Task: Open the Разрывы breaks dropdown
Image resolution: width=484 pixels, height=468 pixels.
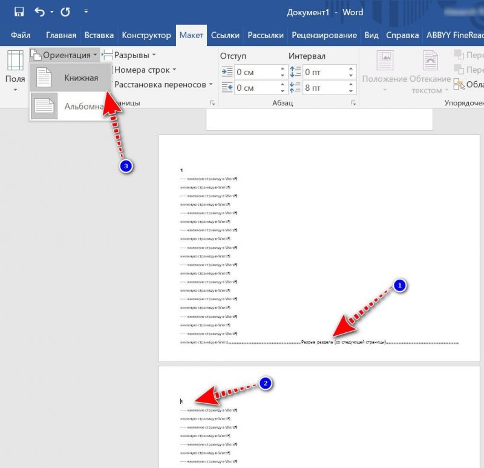Action: [x=129, y=55]
